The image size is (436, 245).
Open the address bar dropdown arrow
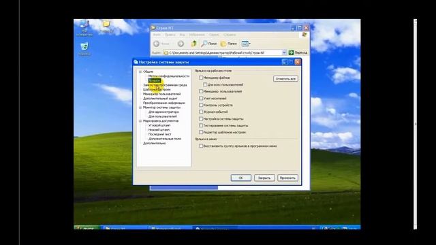(x=284, y=52)
